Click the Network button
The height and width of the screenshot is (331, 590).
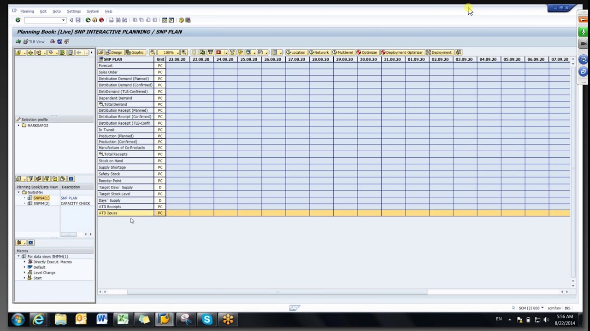[x=319, y=52]
